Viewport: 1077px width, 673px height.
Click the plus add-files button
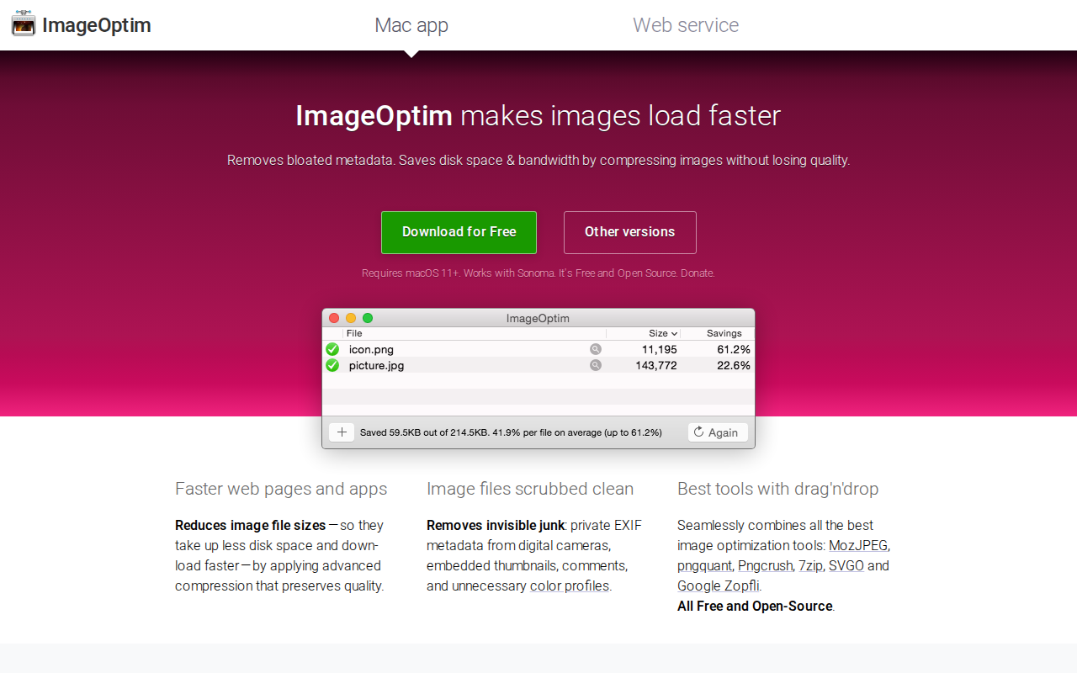point(342,432)
